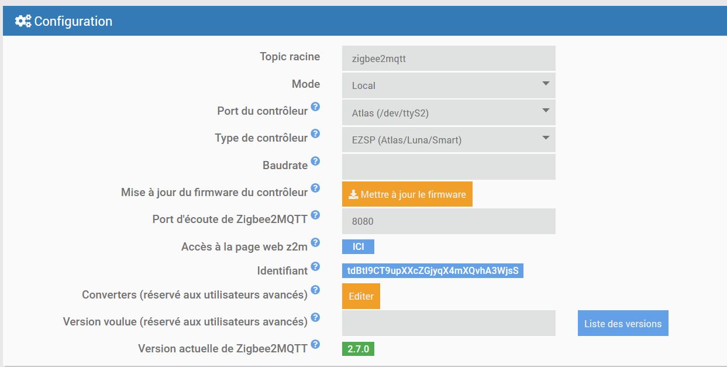Click help icon next to Accès à la page web z2m
The width and height of the screenshot is (727, 367).
click(x=315, y=242)
